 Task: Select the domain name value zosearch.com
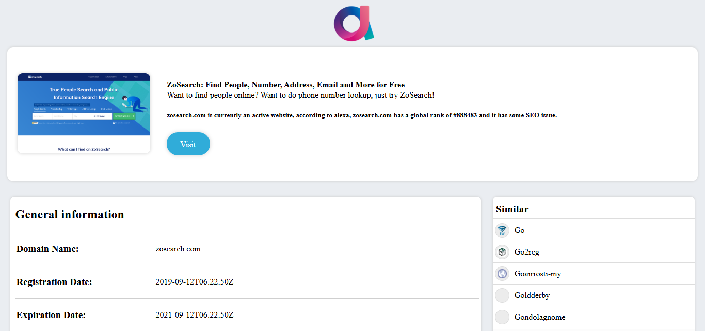coord(178,249)
